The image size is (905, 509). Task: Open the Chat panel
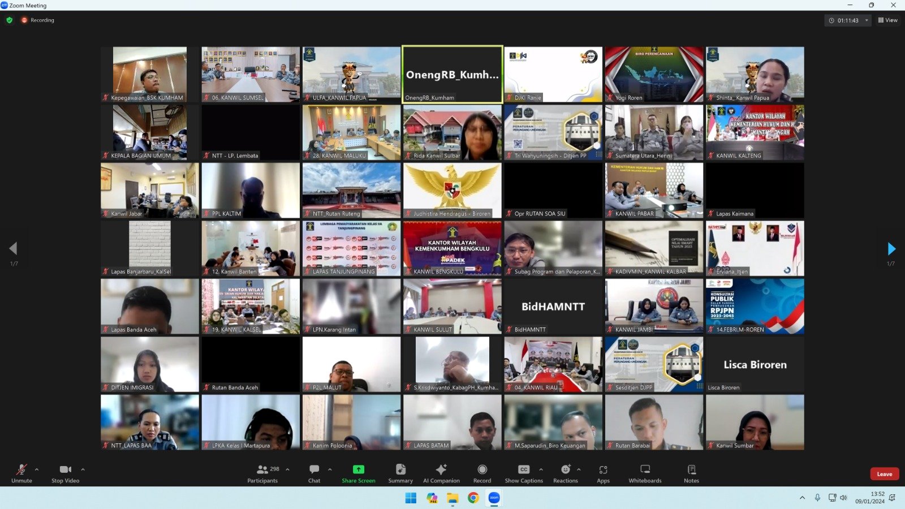(x=314, y=473)
